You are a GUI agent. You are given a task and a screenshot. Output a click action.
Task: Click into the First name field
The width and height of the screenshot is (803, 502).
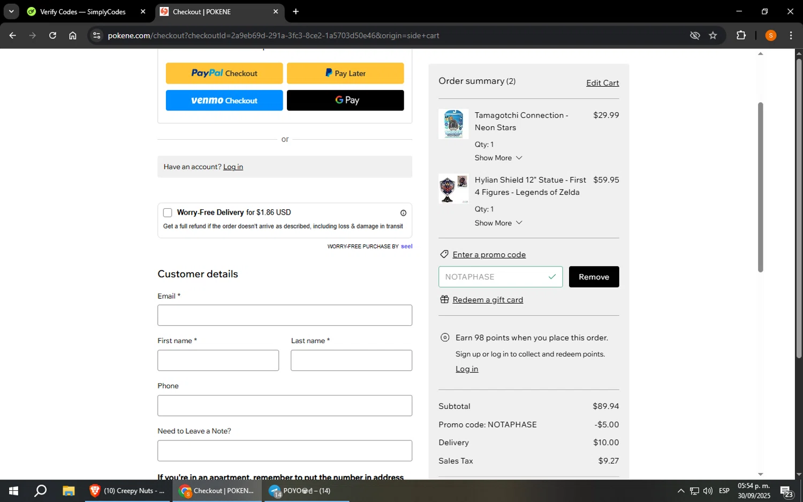[x=218, y=360]
